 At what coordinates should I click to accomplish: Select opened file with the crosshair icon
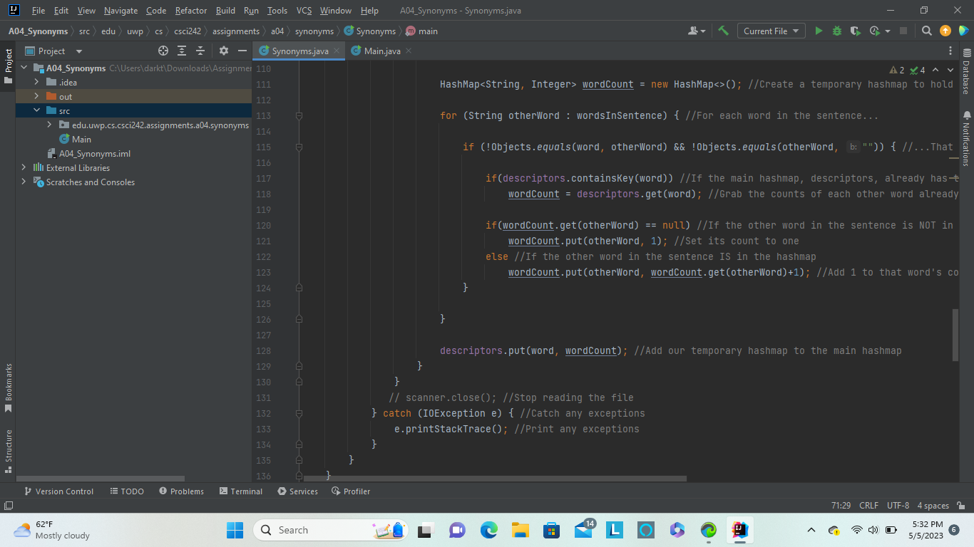point(163,51)
